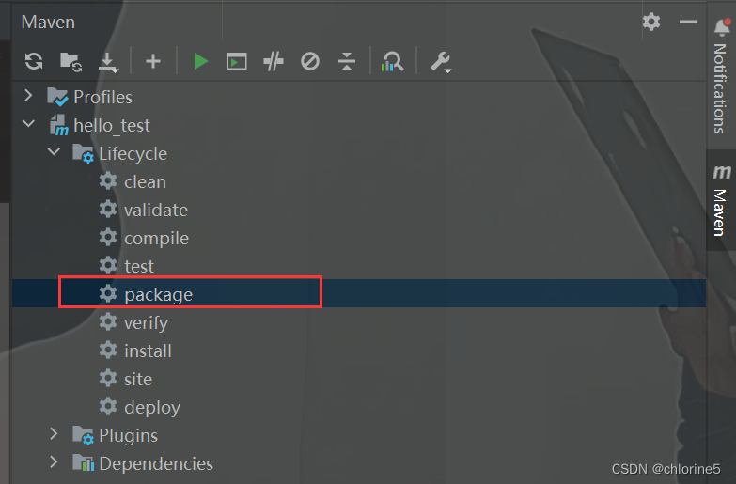This screenshot has width=736, height=484.
Task: Click the Profiles folder icon
Action: [x=57, y=97]
